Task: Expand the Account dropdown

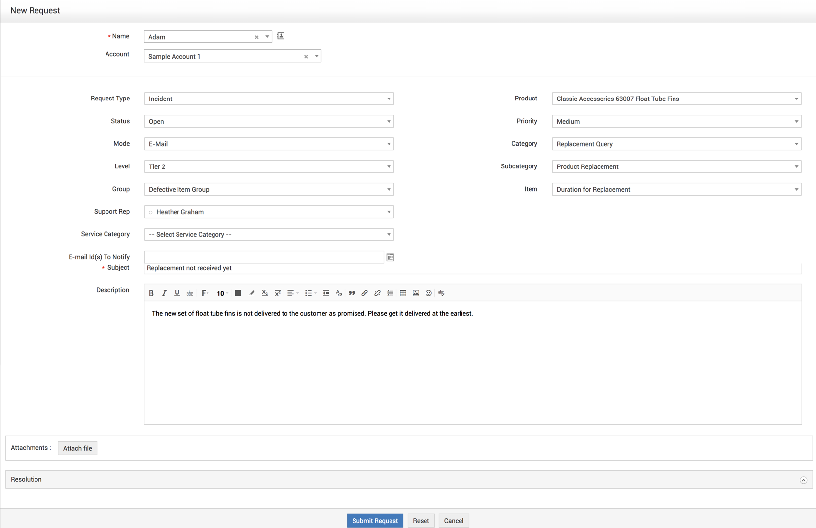Action: pyautogui.click(x=316, y=56)
